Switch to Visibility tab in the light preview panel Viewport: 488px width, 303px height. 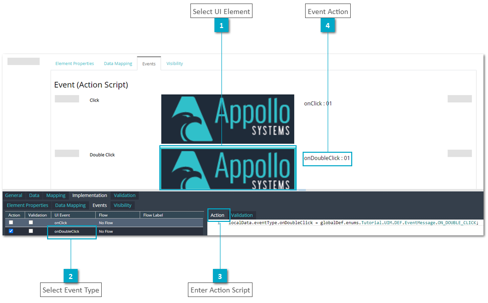[x=174, y=64]
